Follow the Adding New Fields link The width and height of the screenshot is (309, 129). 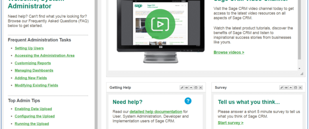click(31, 78)
